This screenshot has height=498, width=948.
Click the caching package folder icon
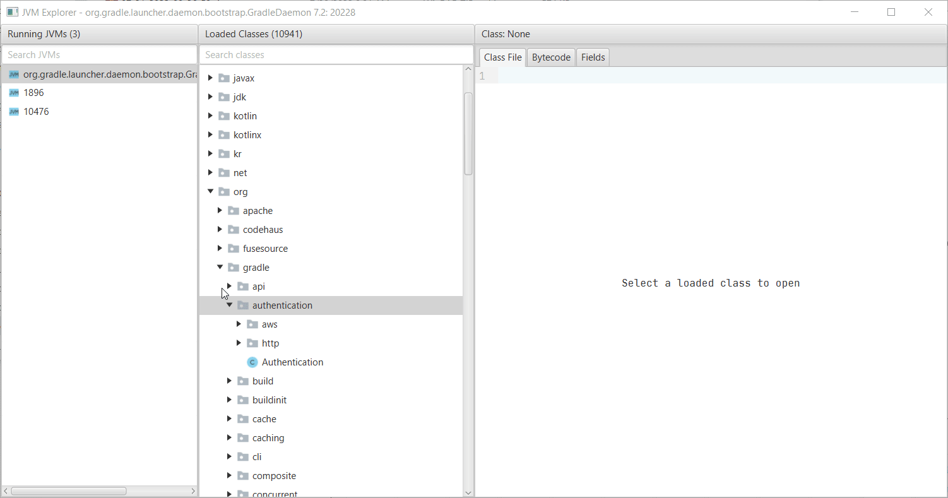242,438
